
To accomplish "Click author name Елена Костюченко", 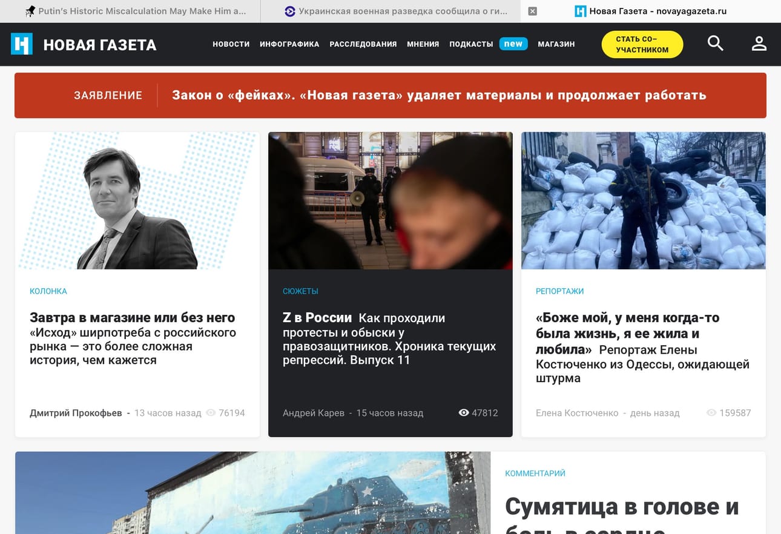I will tap(576, 413).
